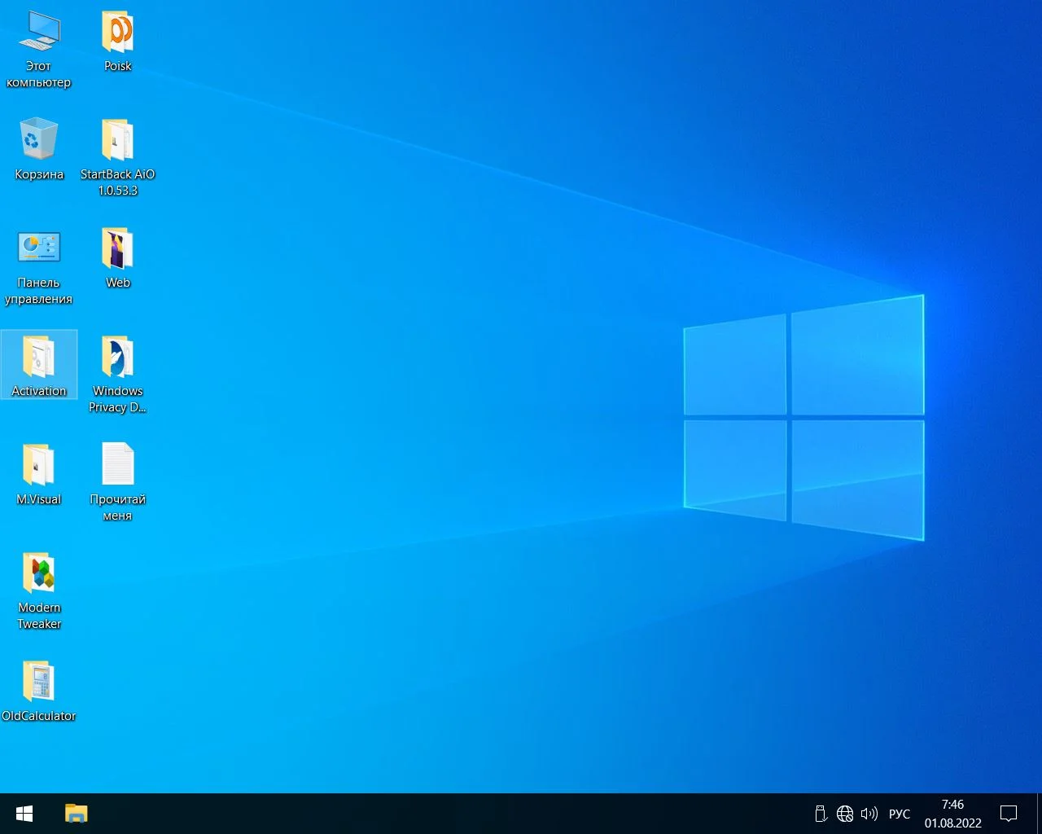Open the notification Action Center

[1009, 814]
